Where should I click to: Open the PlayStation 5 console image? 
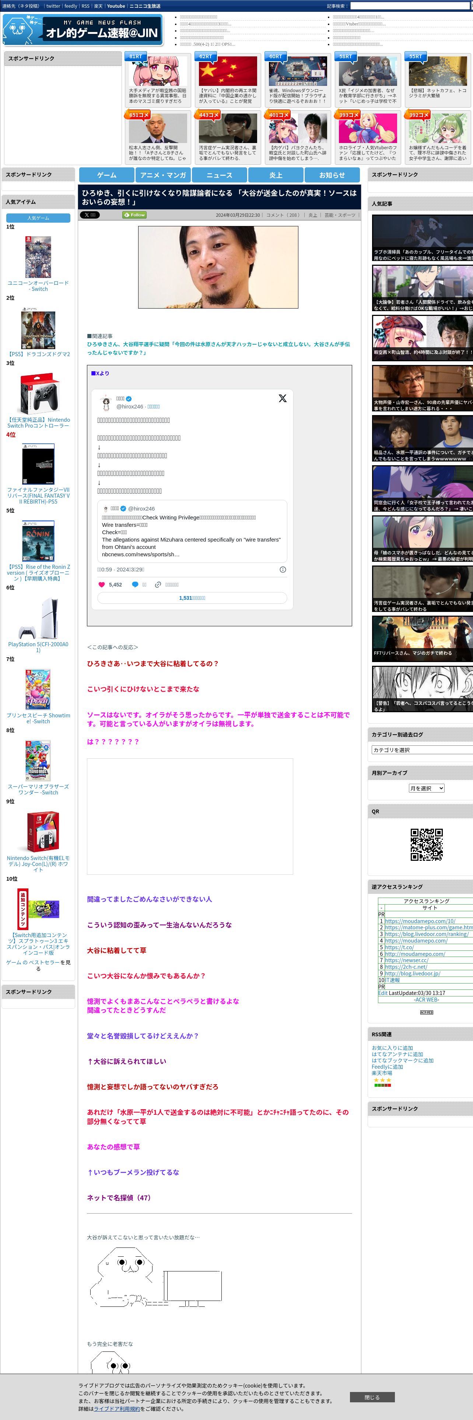pyautogui.click(x=38, y=619)
